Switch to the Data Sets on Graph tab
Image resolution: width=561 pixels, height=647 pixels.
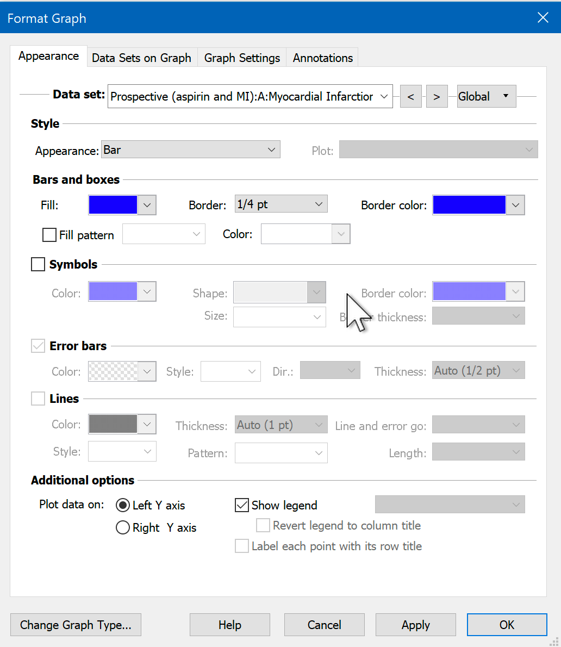click(141, 58)
